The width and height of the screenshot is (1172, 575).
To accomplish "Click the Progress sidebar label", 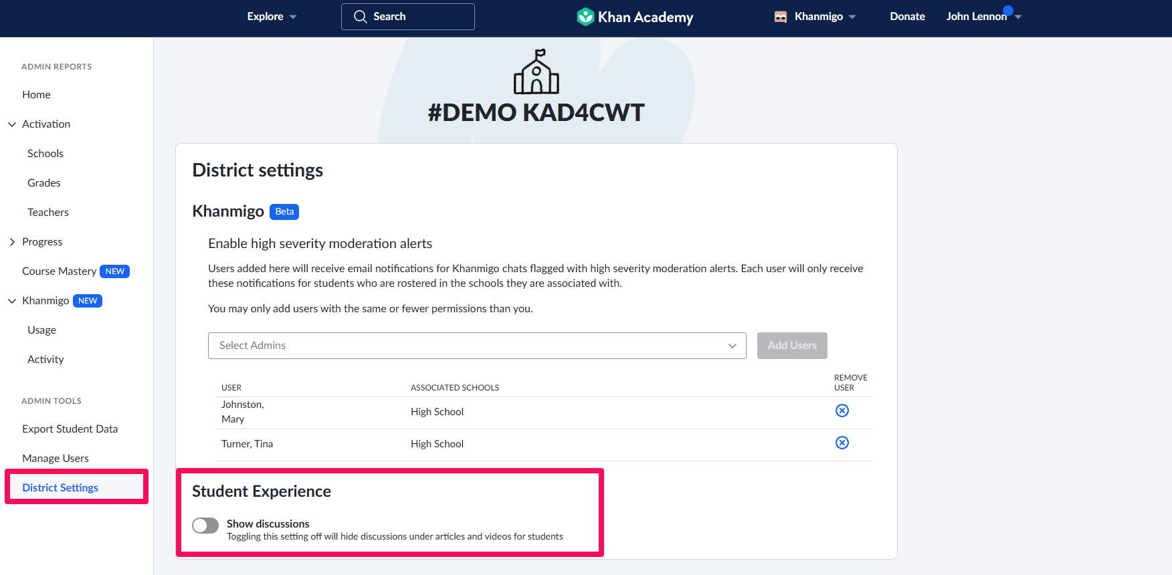I will pyautogui.click(x=42, y=242).
